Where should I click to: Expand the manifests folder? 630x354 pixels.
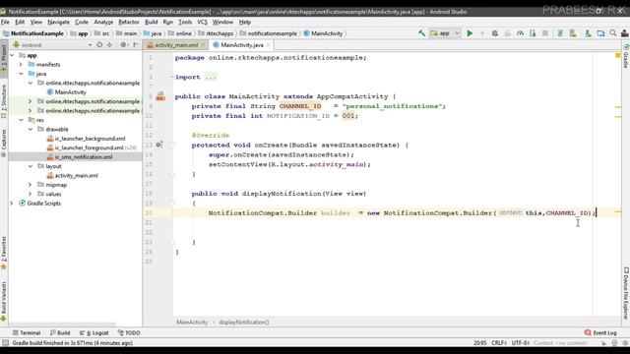21,65
